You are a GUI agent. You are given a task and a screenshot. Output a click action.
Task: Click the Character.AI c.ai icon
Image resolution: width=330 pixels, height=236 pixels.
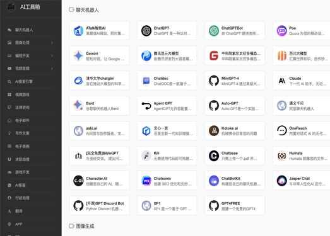point(78,181)
